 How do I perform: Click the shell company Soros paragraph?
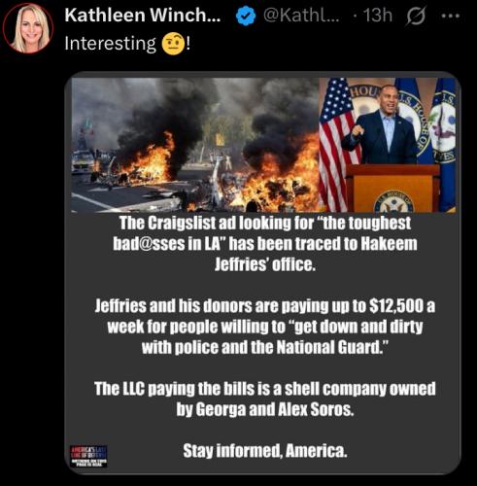pos(264,399)
